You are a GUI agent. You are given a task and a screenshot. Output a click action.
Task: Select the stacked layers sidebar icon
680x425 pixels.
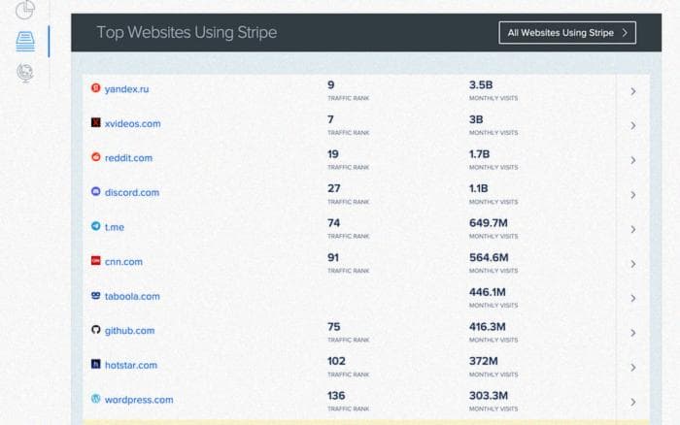point(25,42)
